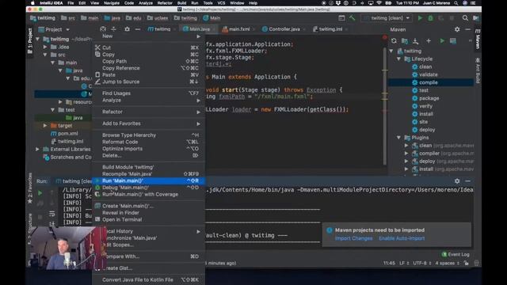Click Reimport Maven projects refresh icon
The height and width of the screenshot is (285, 507).
[394, 41]
